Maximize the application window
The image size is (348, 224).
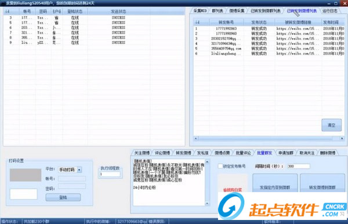(336, 3)
